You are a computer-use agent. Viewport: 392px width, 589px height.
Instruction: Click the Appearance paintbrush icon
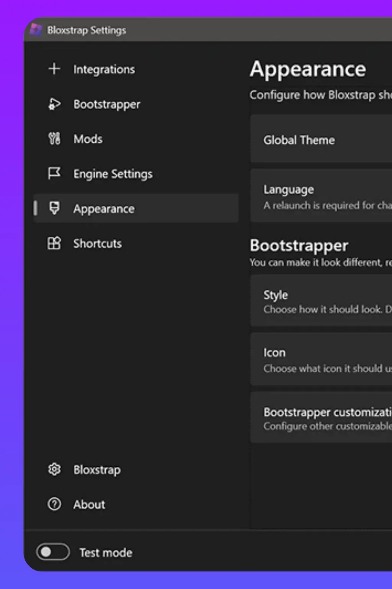(x=54, y=208)
